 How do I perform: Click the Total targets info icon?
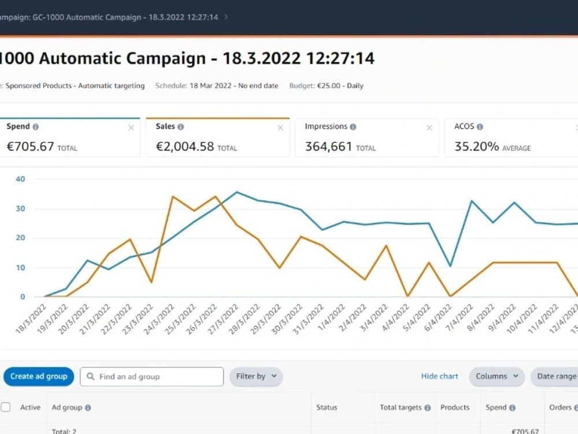[x=428, y=408]
